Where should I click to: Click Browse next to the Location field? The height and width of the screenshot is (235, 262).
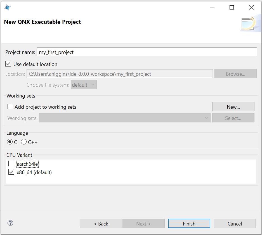[235, 73]
